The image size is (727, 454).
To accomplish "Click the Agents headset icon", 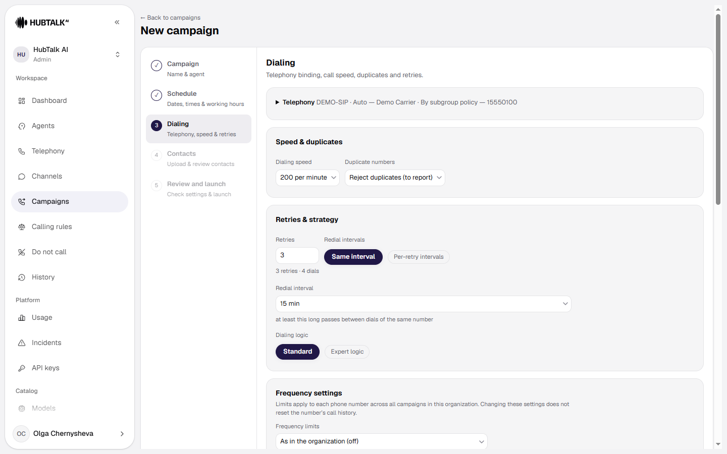I will click(22, 126).
